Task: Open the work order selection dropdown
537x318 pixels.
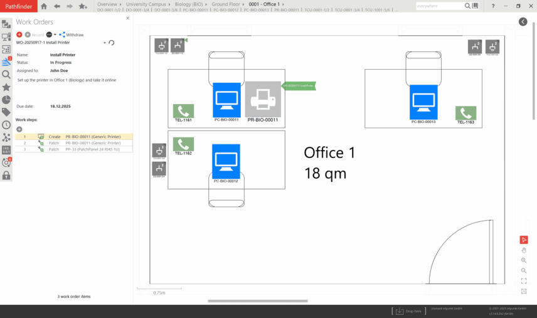Action: click(x=105, y=43)
